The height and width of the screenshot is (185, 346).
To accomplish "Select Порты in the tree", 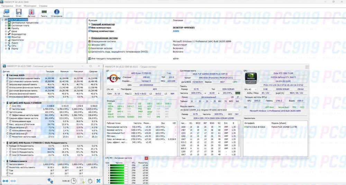I will coord(15,49).
